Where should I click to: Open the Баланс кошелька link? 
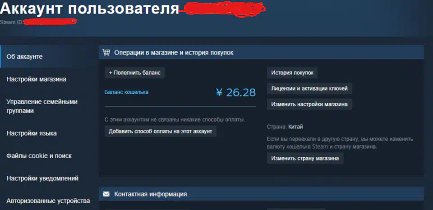tap(126, 92)
